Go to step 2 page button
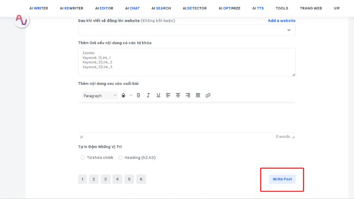 tap(94, 179)
